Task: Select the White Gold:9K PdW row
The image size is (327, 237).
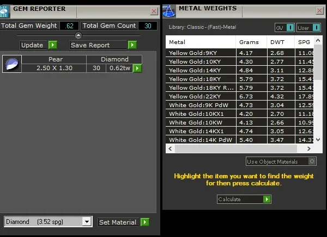Action: click(x=240, y=105)
